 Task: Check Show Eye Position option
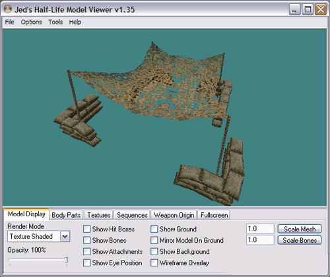pyautogui.click(x=87, y=262)
